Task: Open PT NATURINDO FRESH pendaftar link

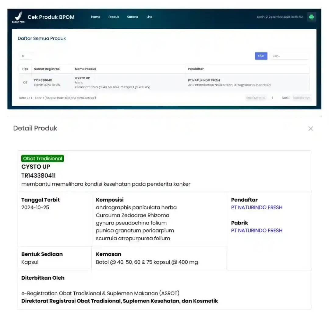Action: point(257,207)
